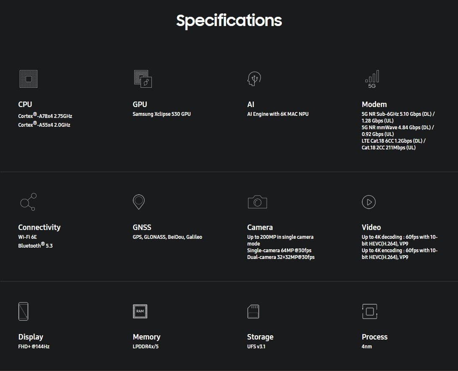
Task: Click the Memory RAM chip icon
Action: tap(140, 311)
